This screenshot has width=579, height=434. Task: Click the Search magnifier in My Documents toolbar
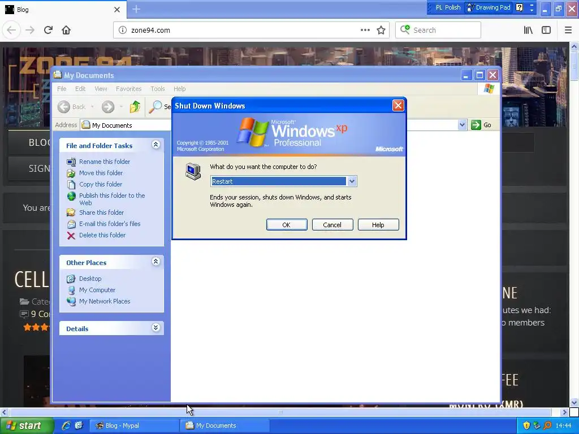(x=155, y=107)
